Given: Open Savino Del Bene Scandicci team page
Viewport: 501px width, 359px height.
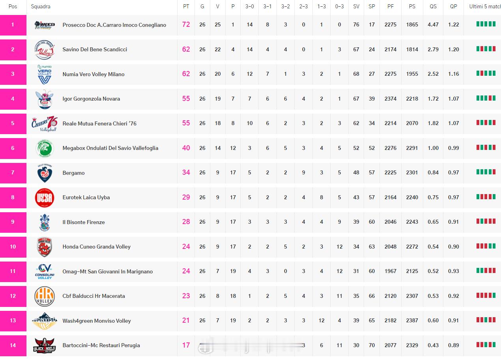Looking at the screenshot, I should click(x=95, y=49).
